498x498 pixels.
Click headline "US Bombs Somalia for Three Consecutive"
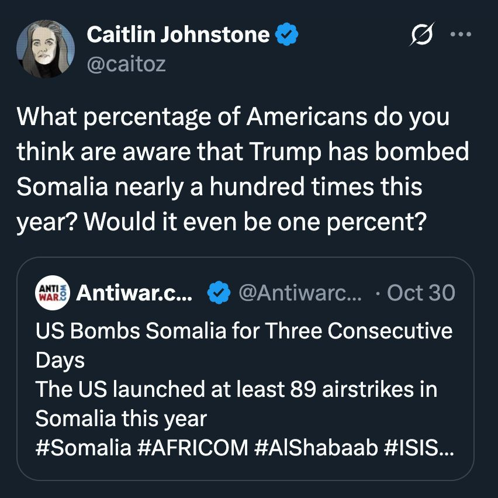pos(244,330)
